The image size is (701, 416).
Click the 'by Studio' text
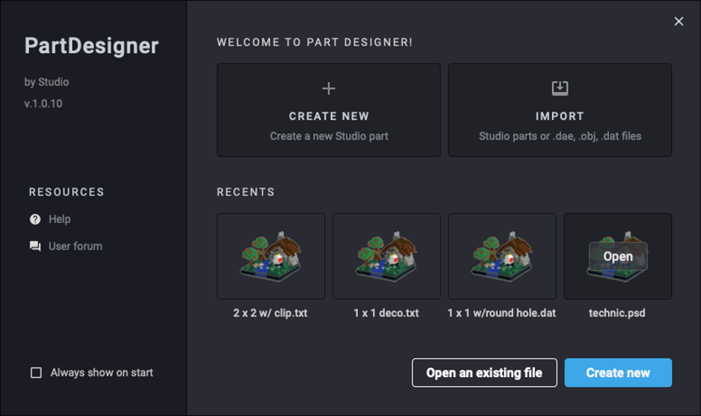(46, 82)
